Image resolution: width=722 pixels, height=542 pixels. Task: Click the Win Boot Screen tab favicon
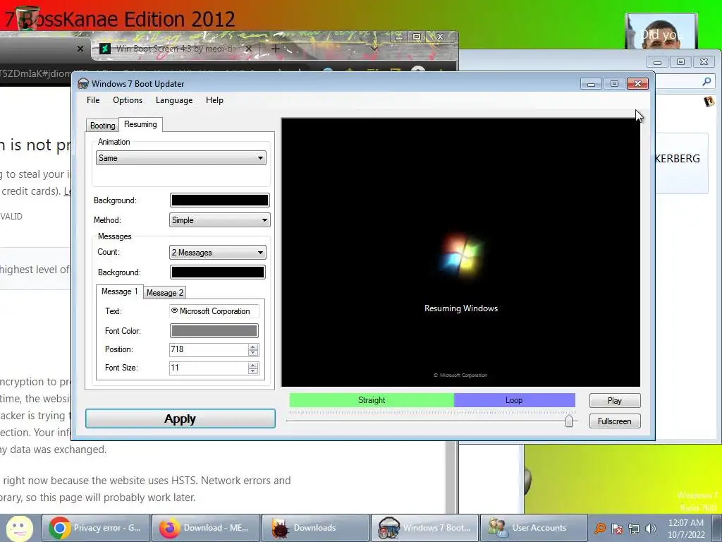(105, 49)
